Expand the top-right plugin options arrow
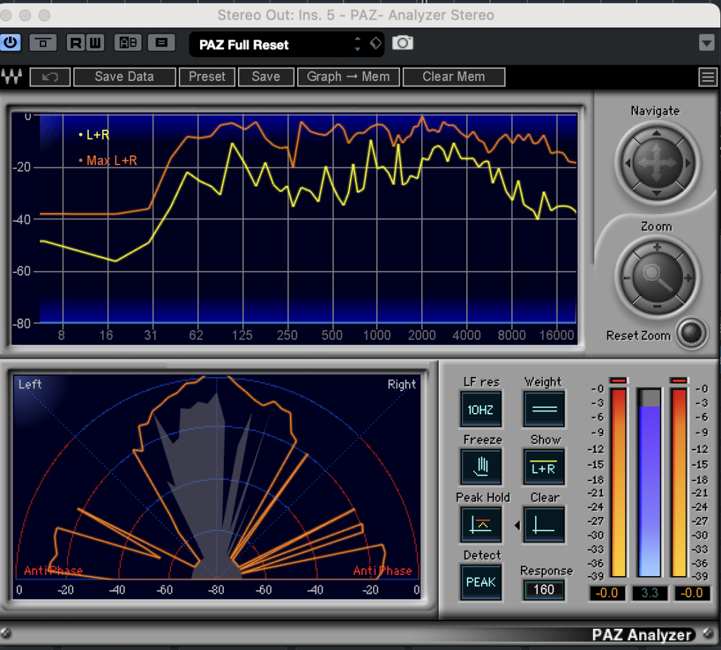Screen dimensions: 721x650 pos(707,44)
